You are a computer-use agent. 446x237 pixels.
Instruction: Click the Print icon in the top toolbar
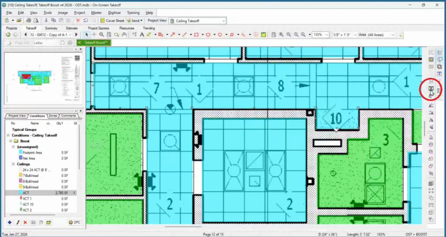tap(28, 20)
